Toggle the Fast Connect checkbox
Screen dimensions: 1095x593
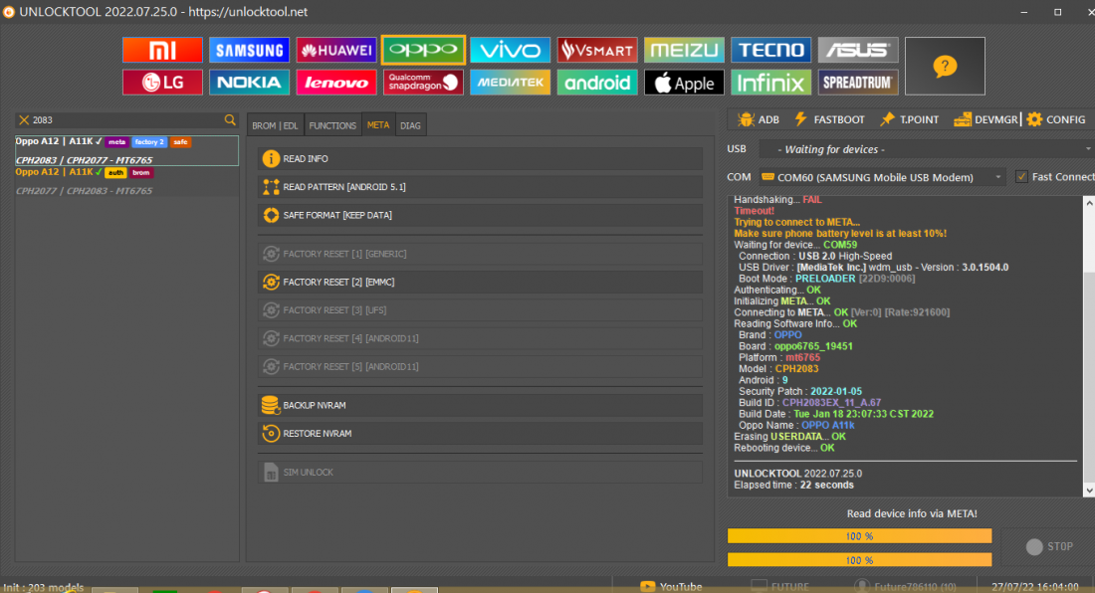(x=1021, y=177)
